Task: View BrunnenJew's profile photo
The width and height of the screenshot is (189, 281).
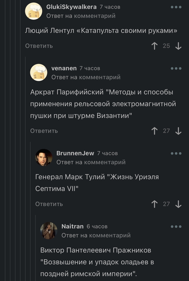Action: pyautogui.click(x=44, y=157)
